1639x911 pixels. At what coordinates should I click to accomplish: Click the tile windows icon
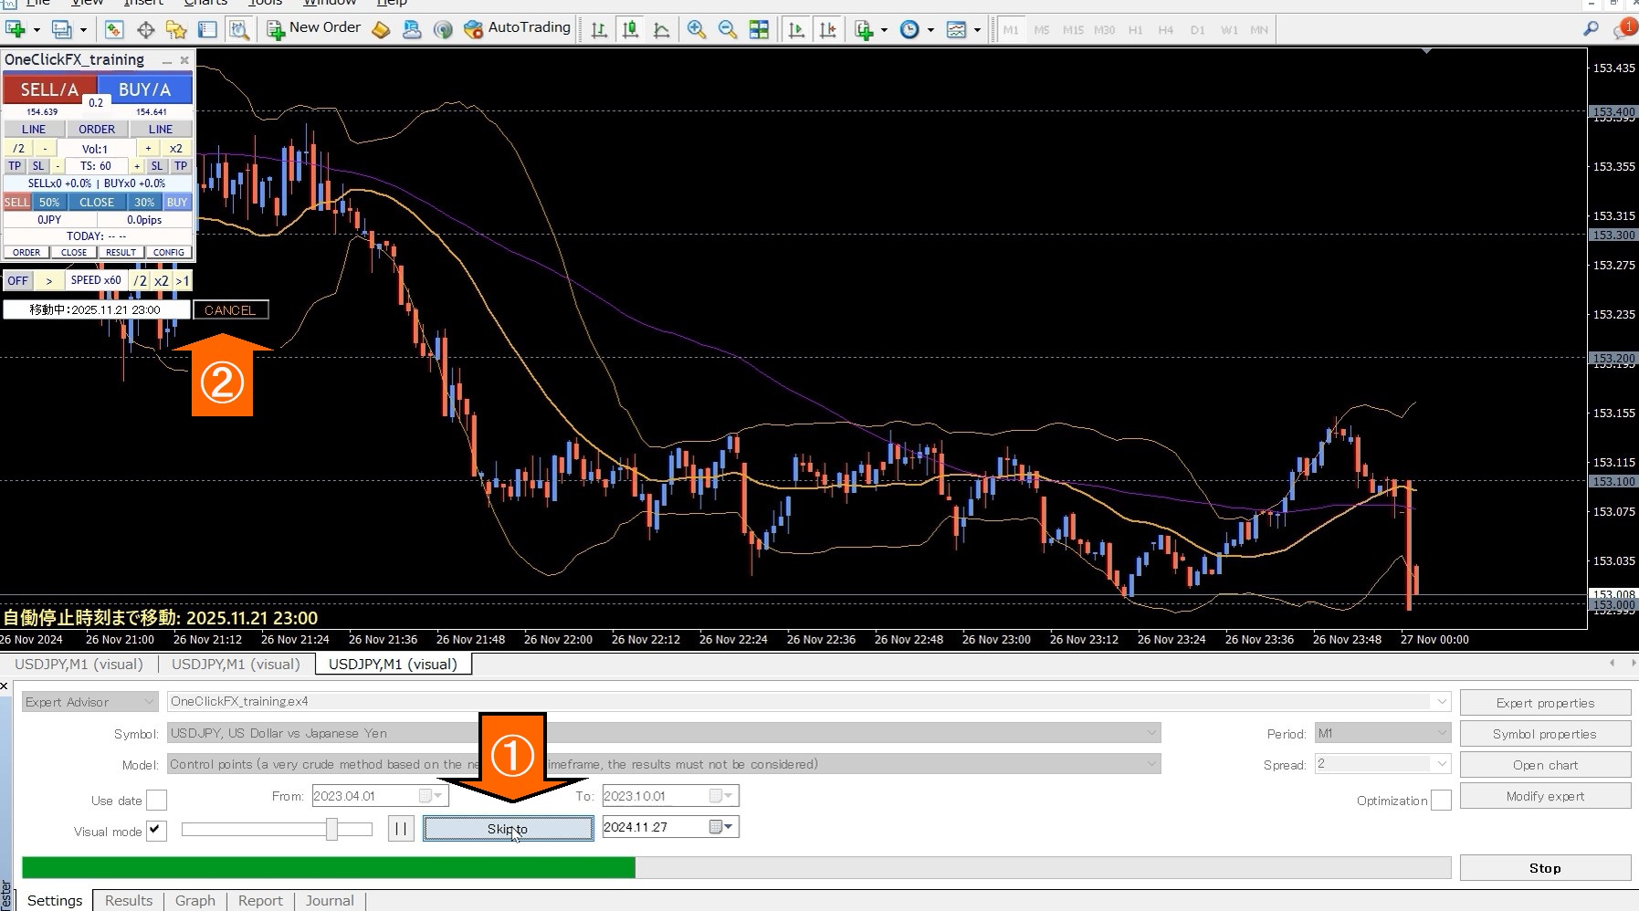(759, 30)
